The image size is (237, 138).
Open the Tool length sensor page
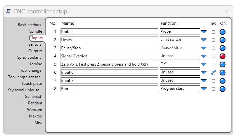[24, 77]
